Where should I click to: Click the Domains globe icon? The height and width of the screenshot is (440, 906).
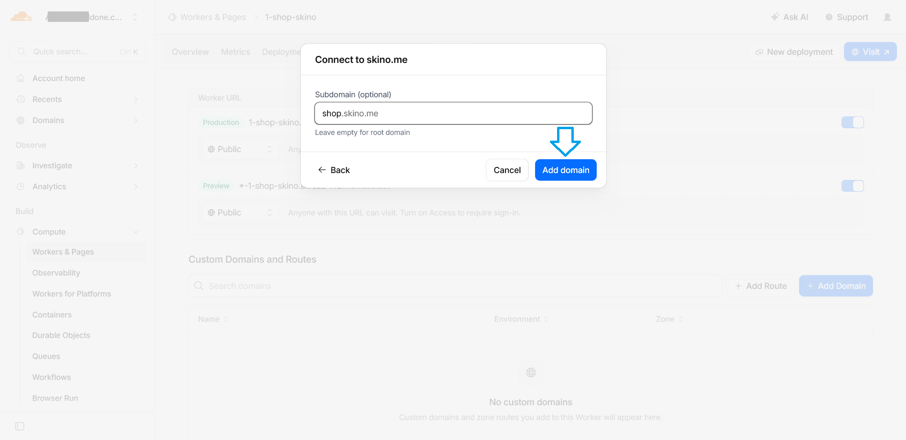[21, 120]
